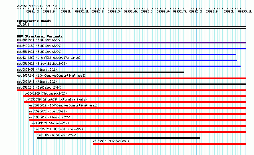This screenshot has width=254, height=155.
Task: Select the 15q26.1 band label
Action: click(23, 24)
